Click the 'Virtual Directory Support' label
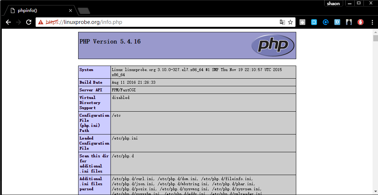The image size is (378, 195). coord(90,103)
